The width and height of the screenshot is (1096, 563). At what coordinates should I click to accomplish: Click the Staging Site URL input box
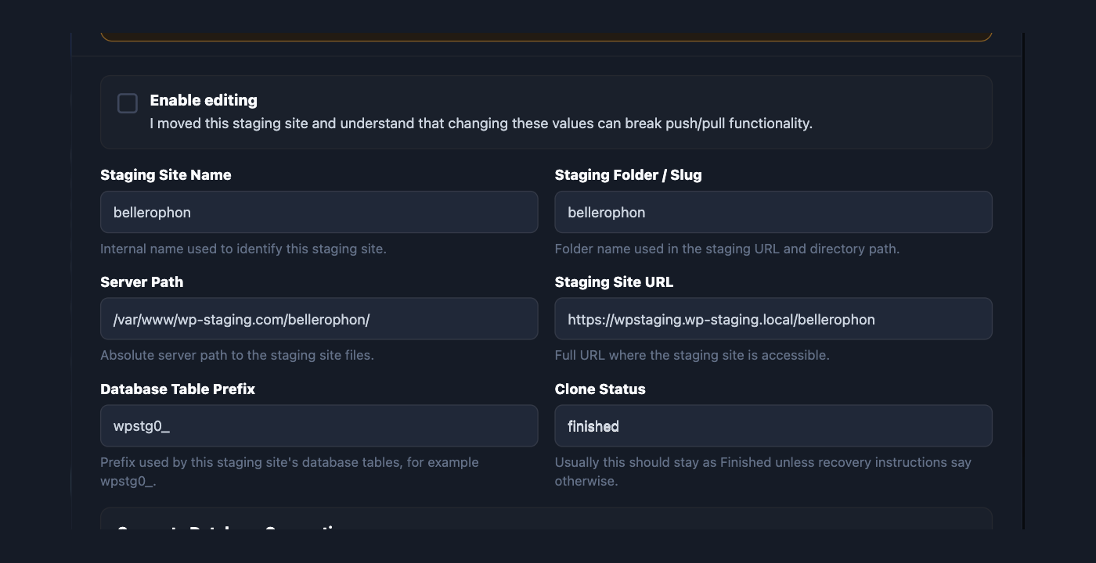coord(773,319)
